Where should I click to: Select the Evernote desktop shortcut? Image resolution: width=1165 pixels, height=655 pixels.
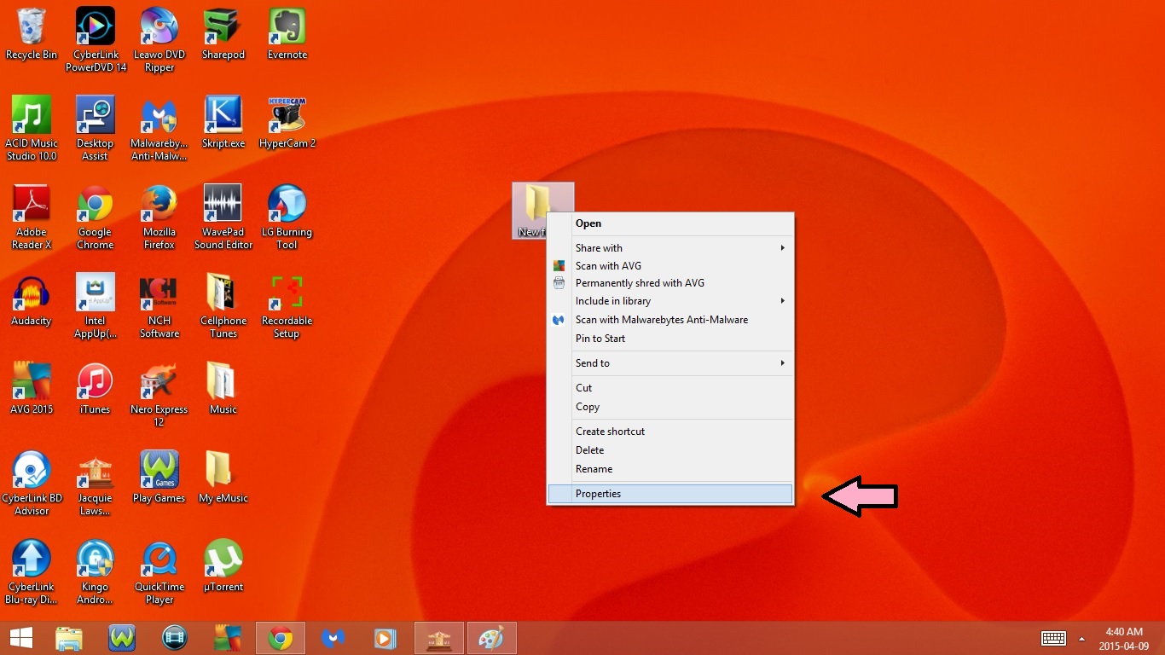287,35
